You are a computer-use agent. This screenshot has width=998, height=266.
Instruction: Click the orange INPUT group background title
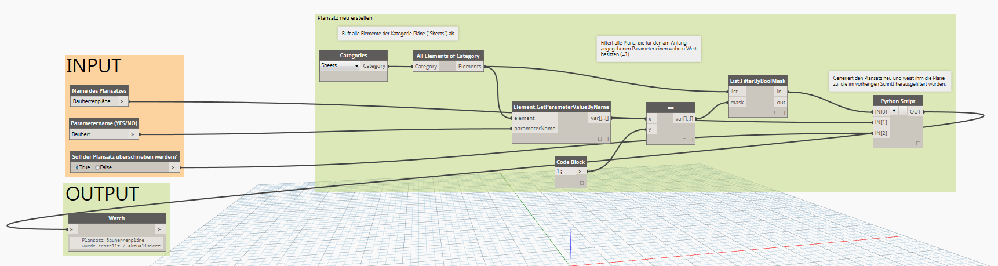[94, 66]
